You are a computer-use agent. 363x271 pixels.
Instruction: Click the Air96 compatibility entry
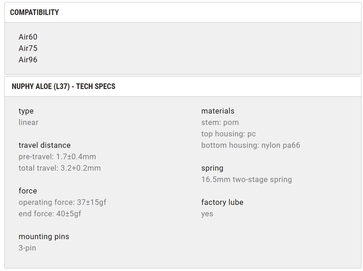coord(28,60)
